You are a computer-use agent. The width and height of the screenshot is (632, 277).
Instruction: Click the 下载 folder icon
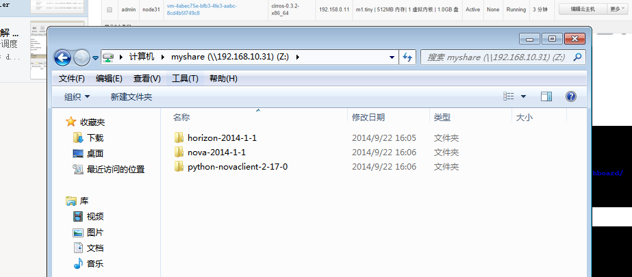[x=78, y=137]
